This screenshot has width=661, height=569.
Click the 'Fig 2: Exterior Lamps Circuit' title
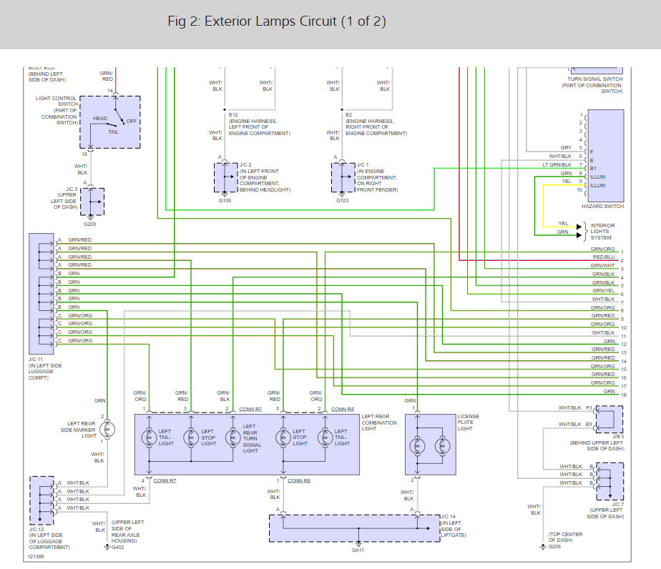coord(277,21)
